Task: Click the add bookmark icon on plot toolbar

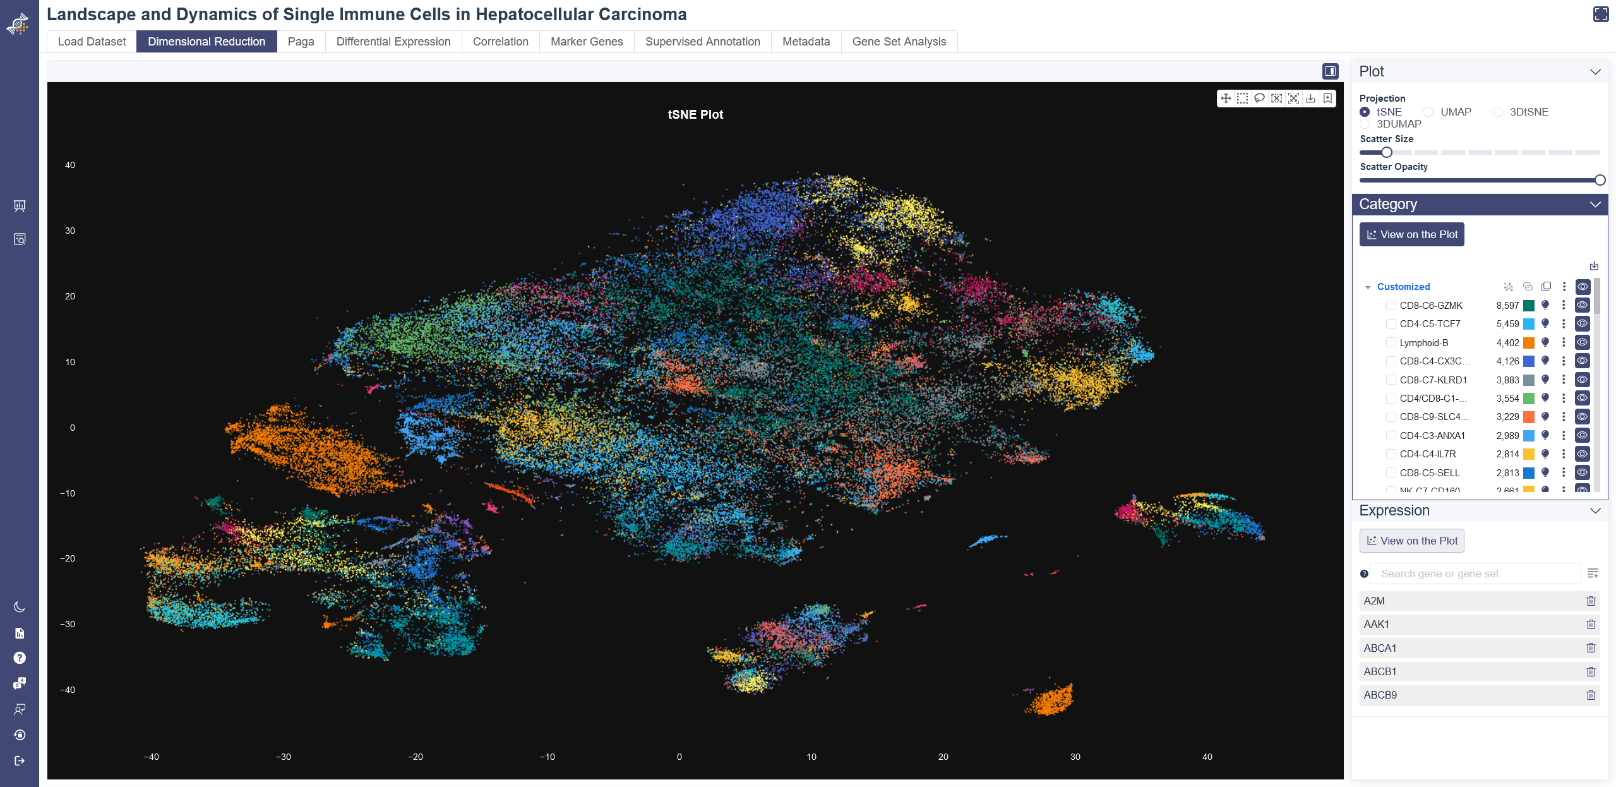Action: coord(1327,99)
